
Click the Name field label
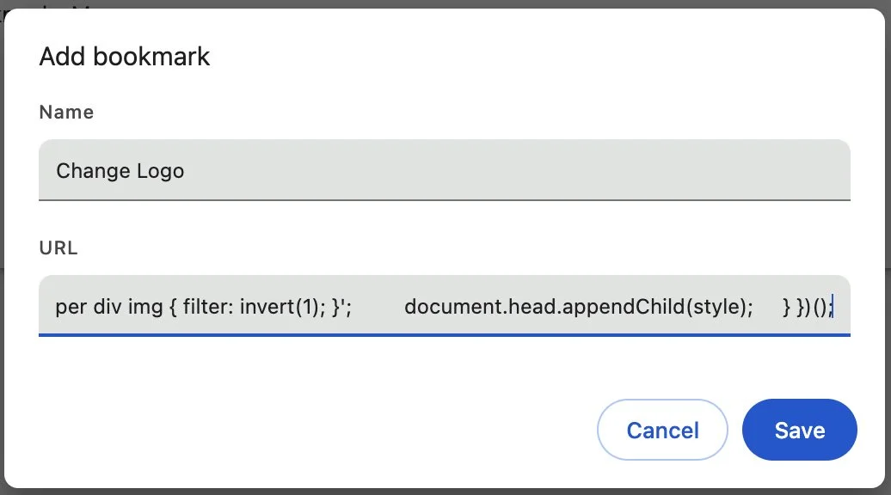point(66,113)
